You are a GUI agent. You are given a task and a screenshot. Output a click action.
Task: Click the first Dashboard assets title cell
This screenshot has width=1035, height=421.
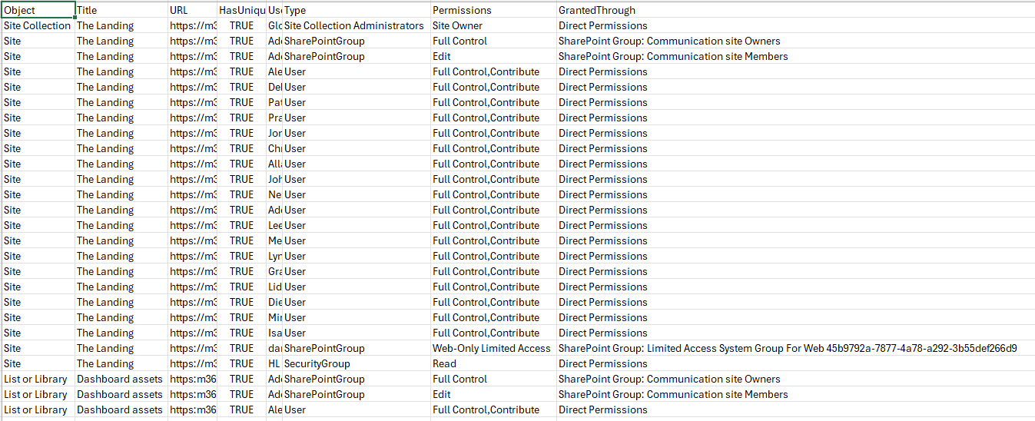click(121, 379)
